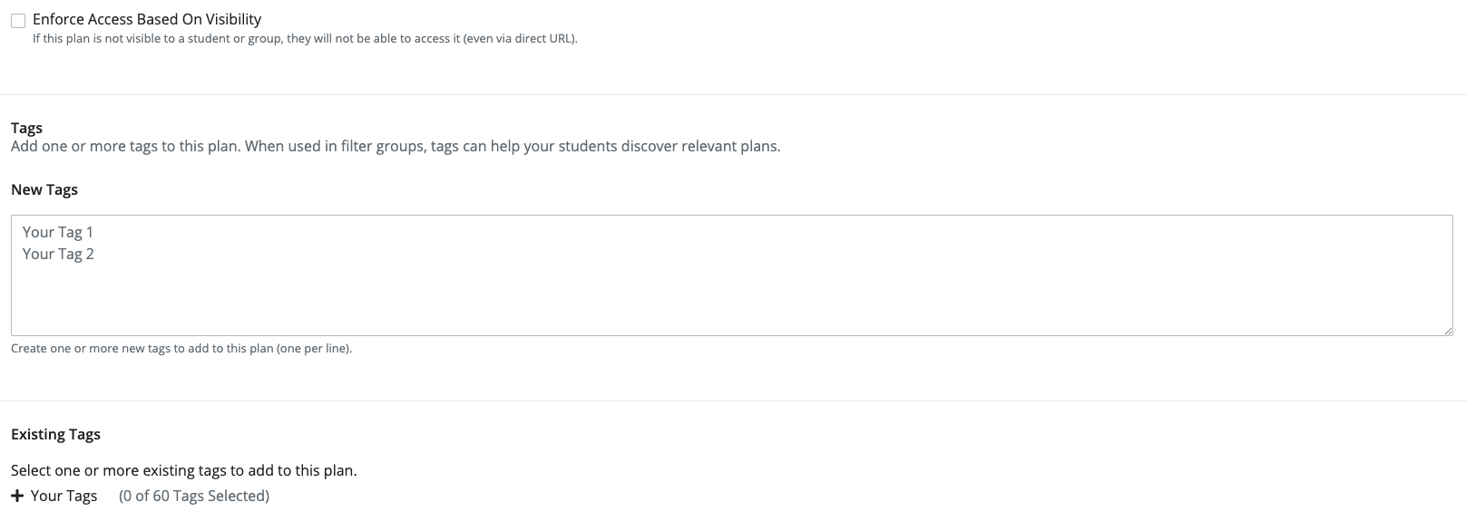Screen dimensions: 1466x521
Task: Click the 'Select one or more existing tags' text
Action: (183, 471)
